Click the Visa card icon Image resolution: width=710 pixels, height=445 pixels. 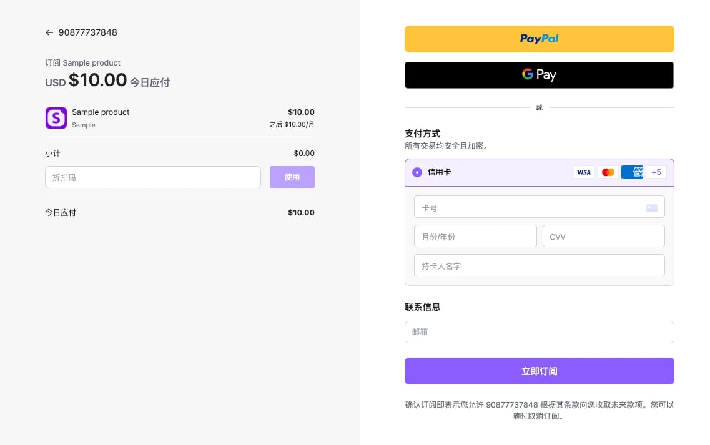click(x=584, y=172)
